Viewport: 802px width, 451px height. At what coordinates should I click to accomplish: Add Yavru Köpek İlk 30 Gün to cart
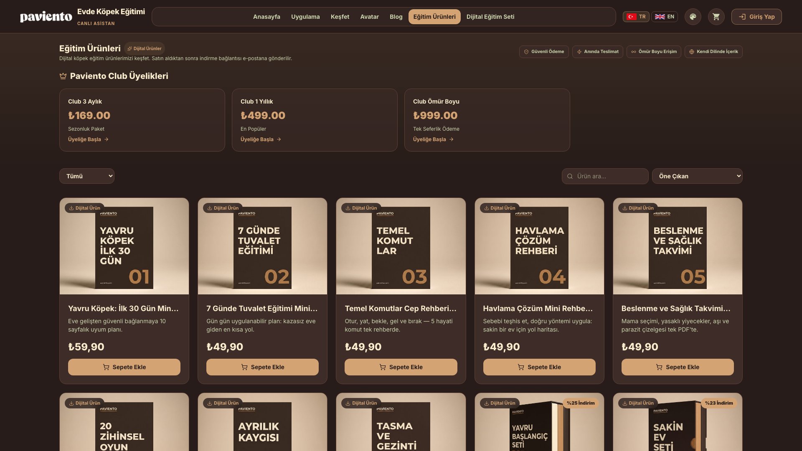[x=124, y=367]
